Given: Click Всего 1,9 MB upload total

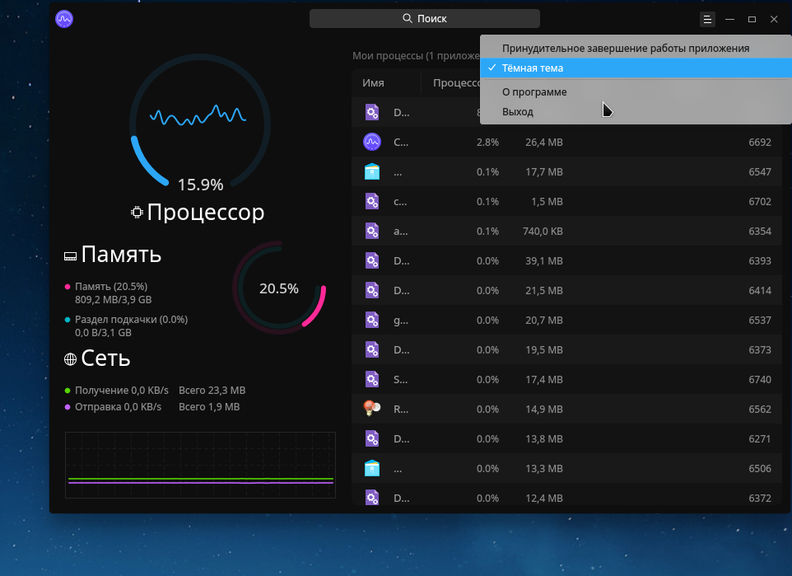Looking at the screenshot, I should pyautogui.click(x=209, y=407).
